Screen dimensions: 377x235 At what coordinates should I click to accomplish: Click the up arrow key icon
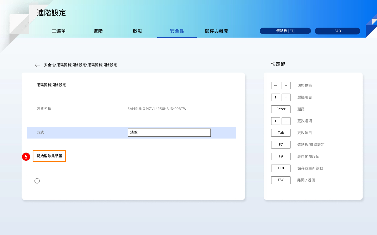coord(275,97)
